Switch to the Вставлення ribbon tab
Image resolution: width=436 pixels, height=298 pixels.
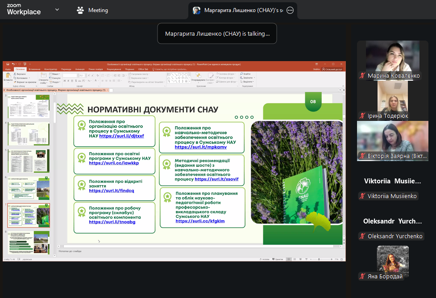pyautogui.click(x=34, y=69)
